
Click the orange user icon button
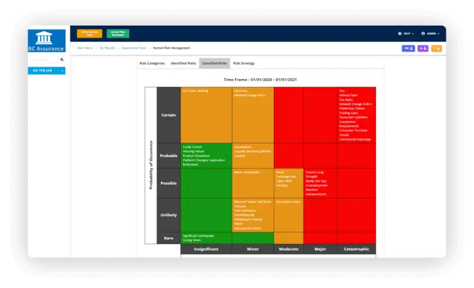(436, 48)
